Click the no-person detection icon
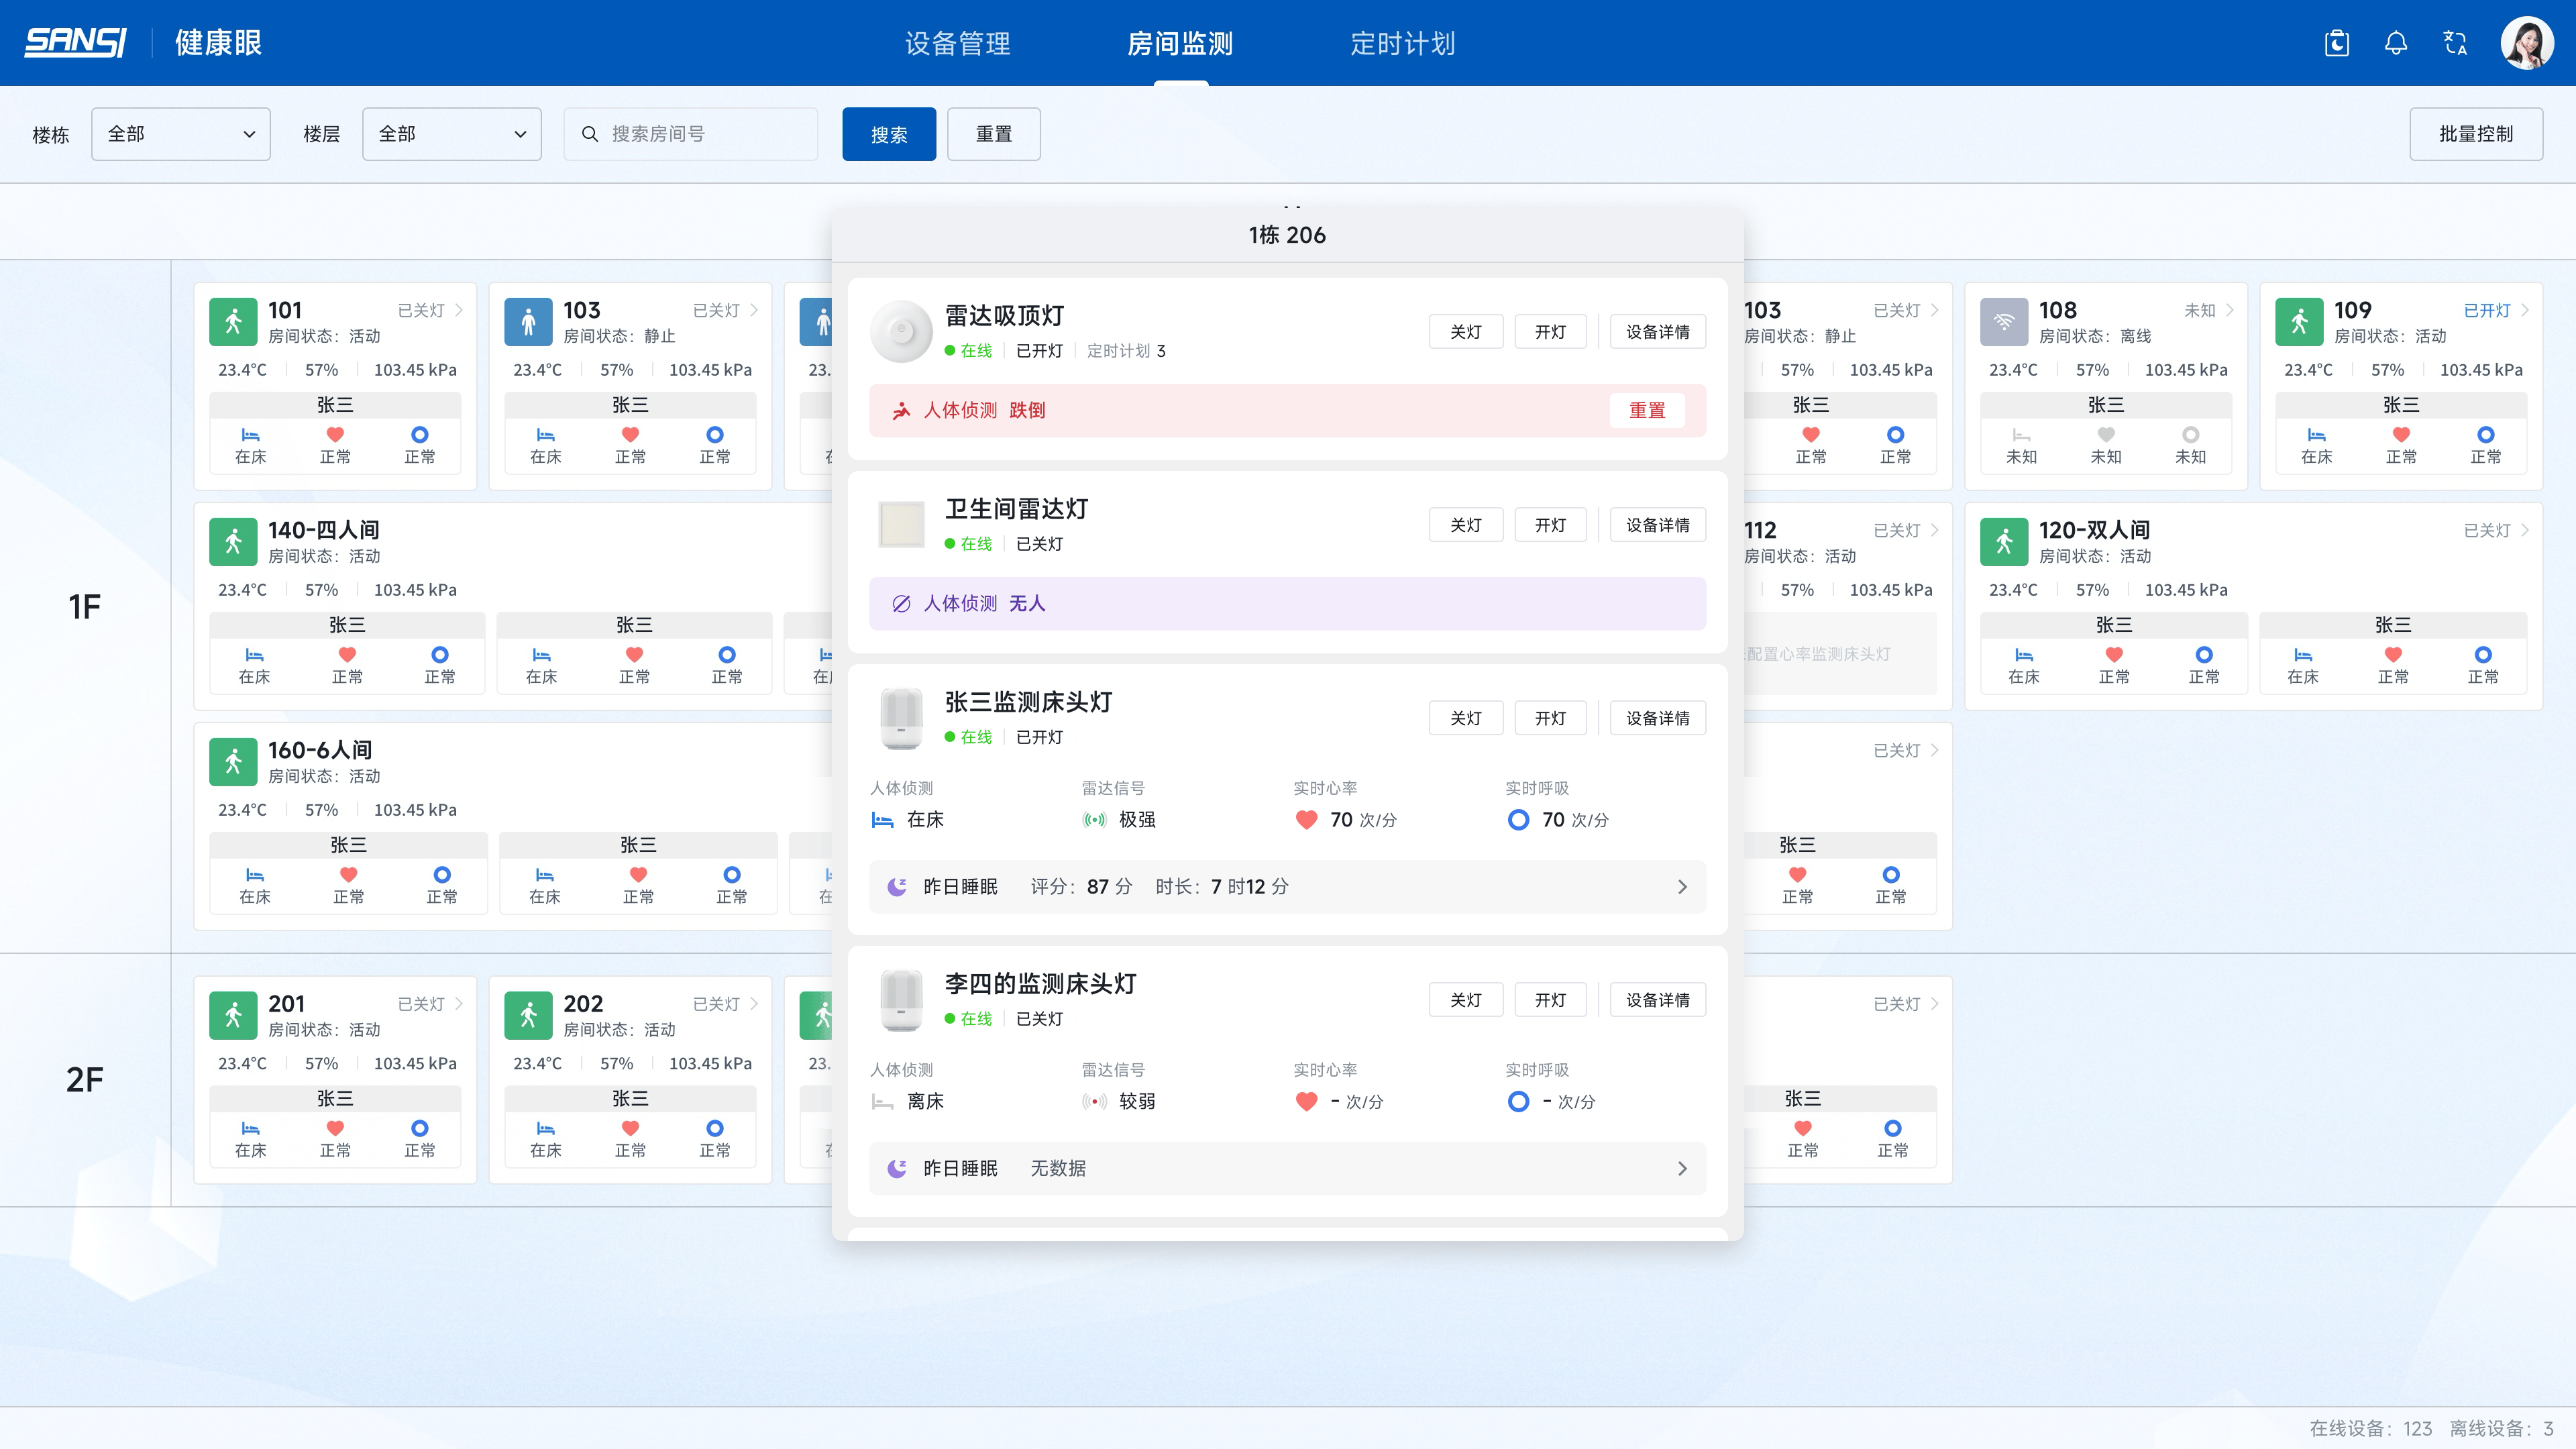The height and width of the screenshot is (1449, 2576). click(901, 603)
